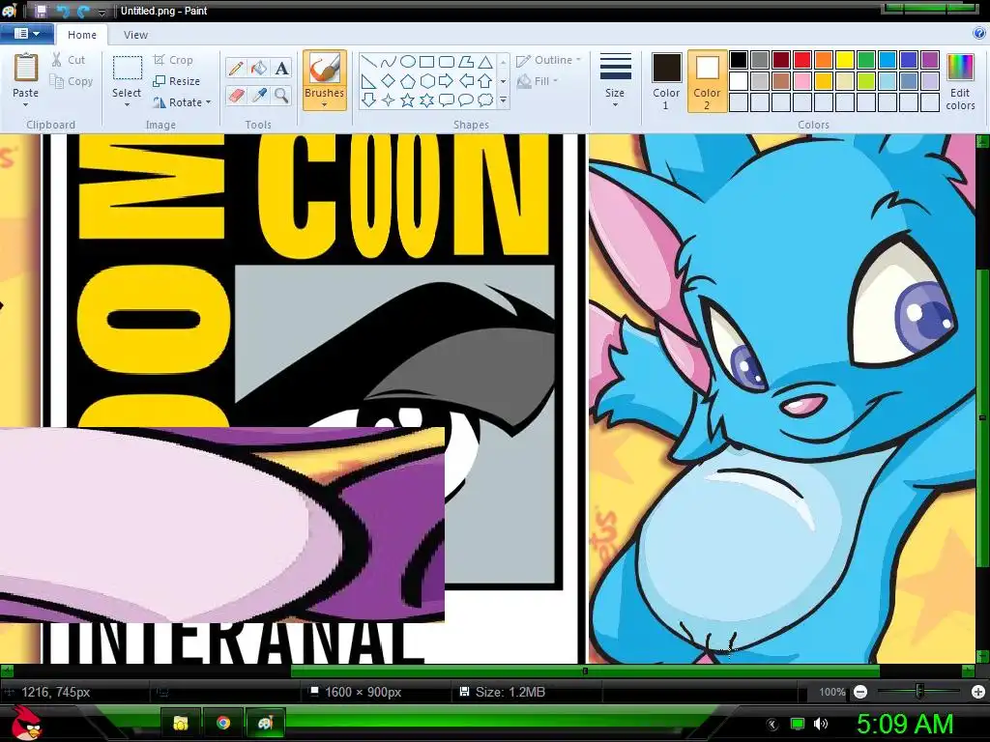Click the zoom out minus button
990x742 pixels.
pyautogui.click(x=859, y=692)
